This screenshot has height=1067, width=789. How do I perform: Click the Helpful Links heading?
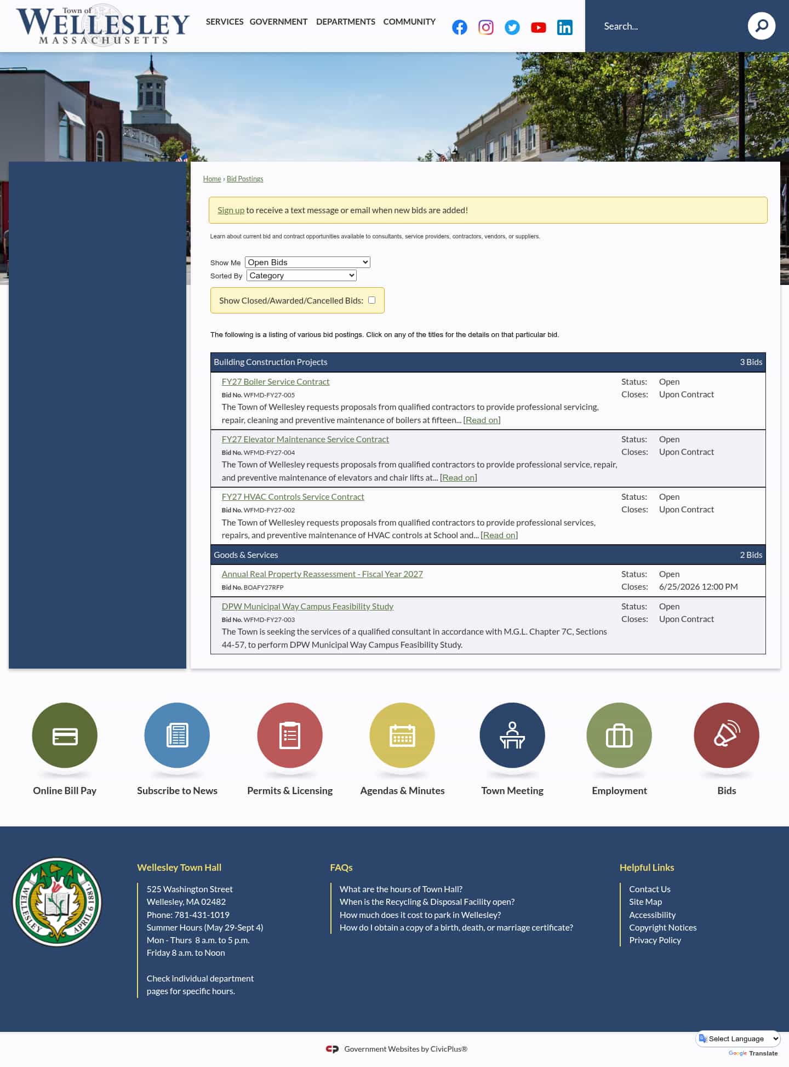pyautogui.click(x=647, y=867)
